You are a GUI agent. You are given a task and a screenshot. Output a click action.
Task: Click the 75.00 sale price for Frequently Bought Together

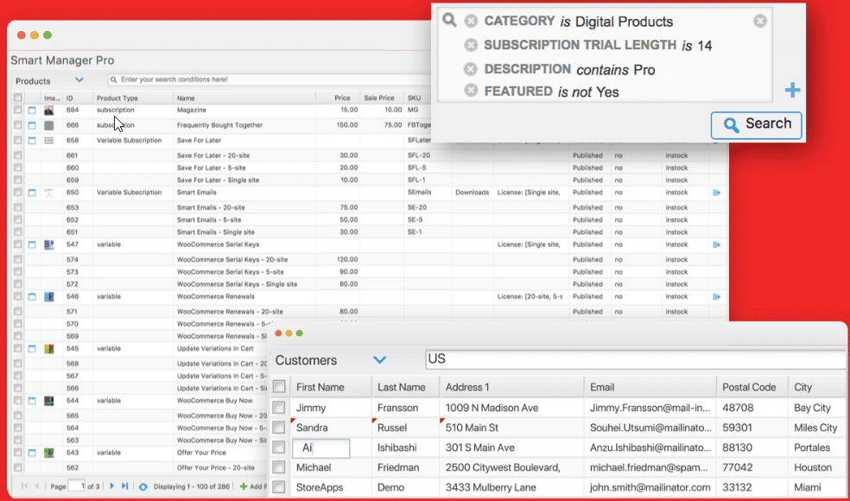(x=393, y=125)
